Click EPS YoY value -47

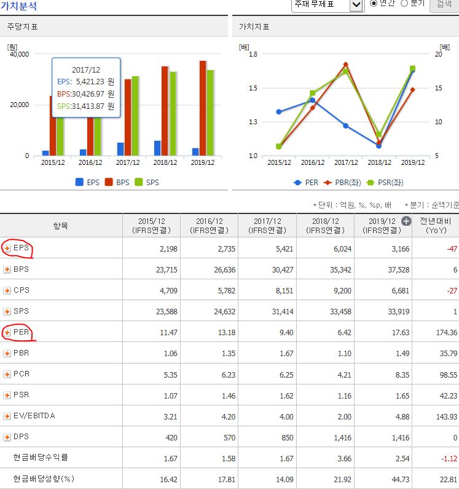click(452, 249)
